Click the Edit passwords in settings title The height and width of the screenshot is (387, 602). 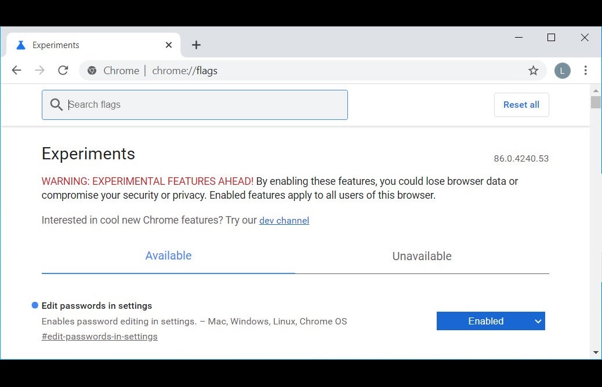pyautogui.click(x=97, y=306)
